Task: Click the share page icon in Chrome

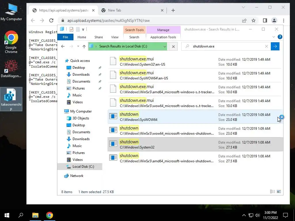Action: 244,20
